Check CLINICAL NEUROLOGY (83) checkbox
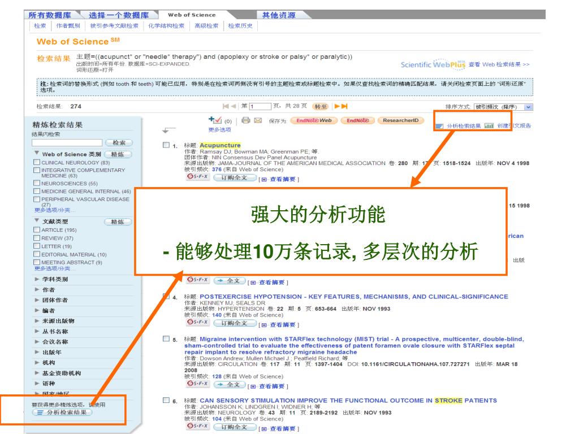The width and height of the screenshot is (579, 434). click(37, 162)
